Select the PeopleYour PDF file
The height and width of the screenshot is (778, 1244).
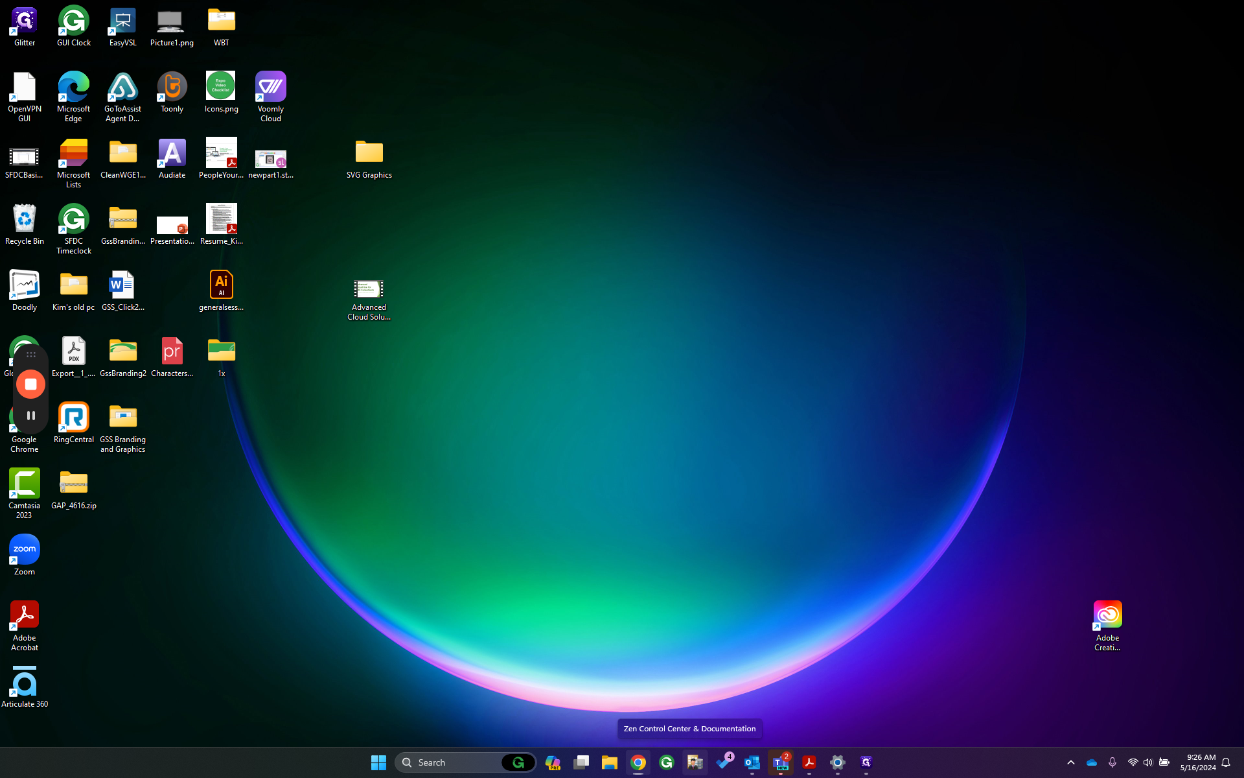(x=222, y=159)
